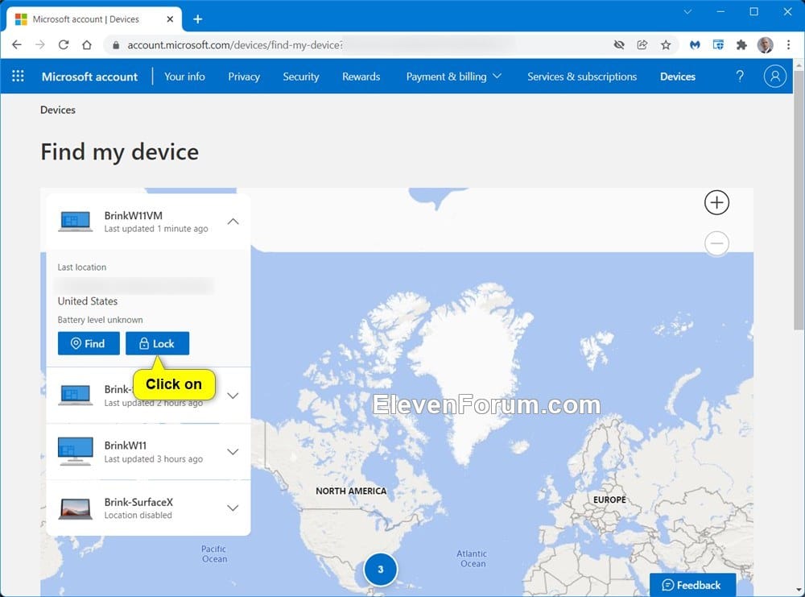Collapse the BrinkW11VM device details
The image size is (805, 597).
[x=233, y=222]
